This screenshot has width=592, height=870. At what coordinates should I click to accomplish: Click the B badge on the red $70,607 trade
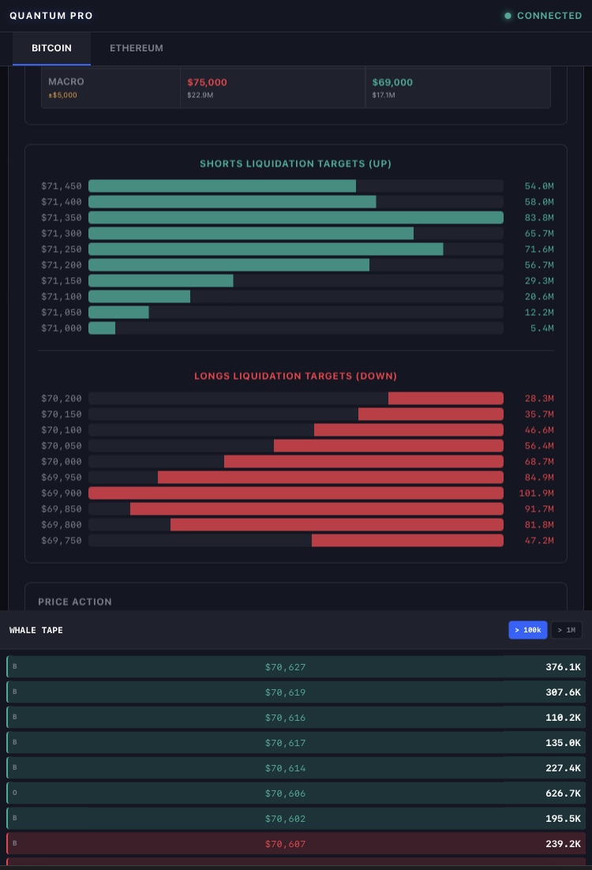coord(15,844)
